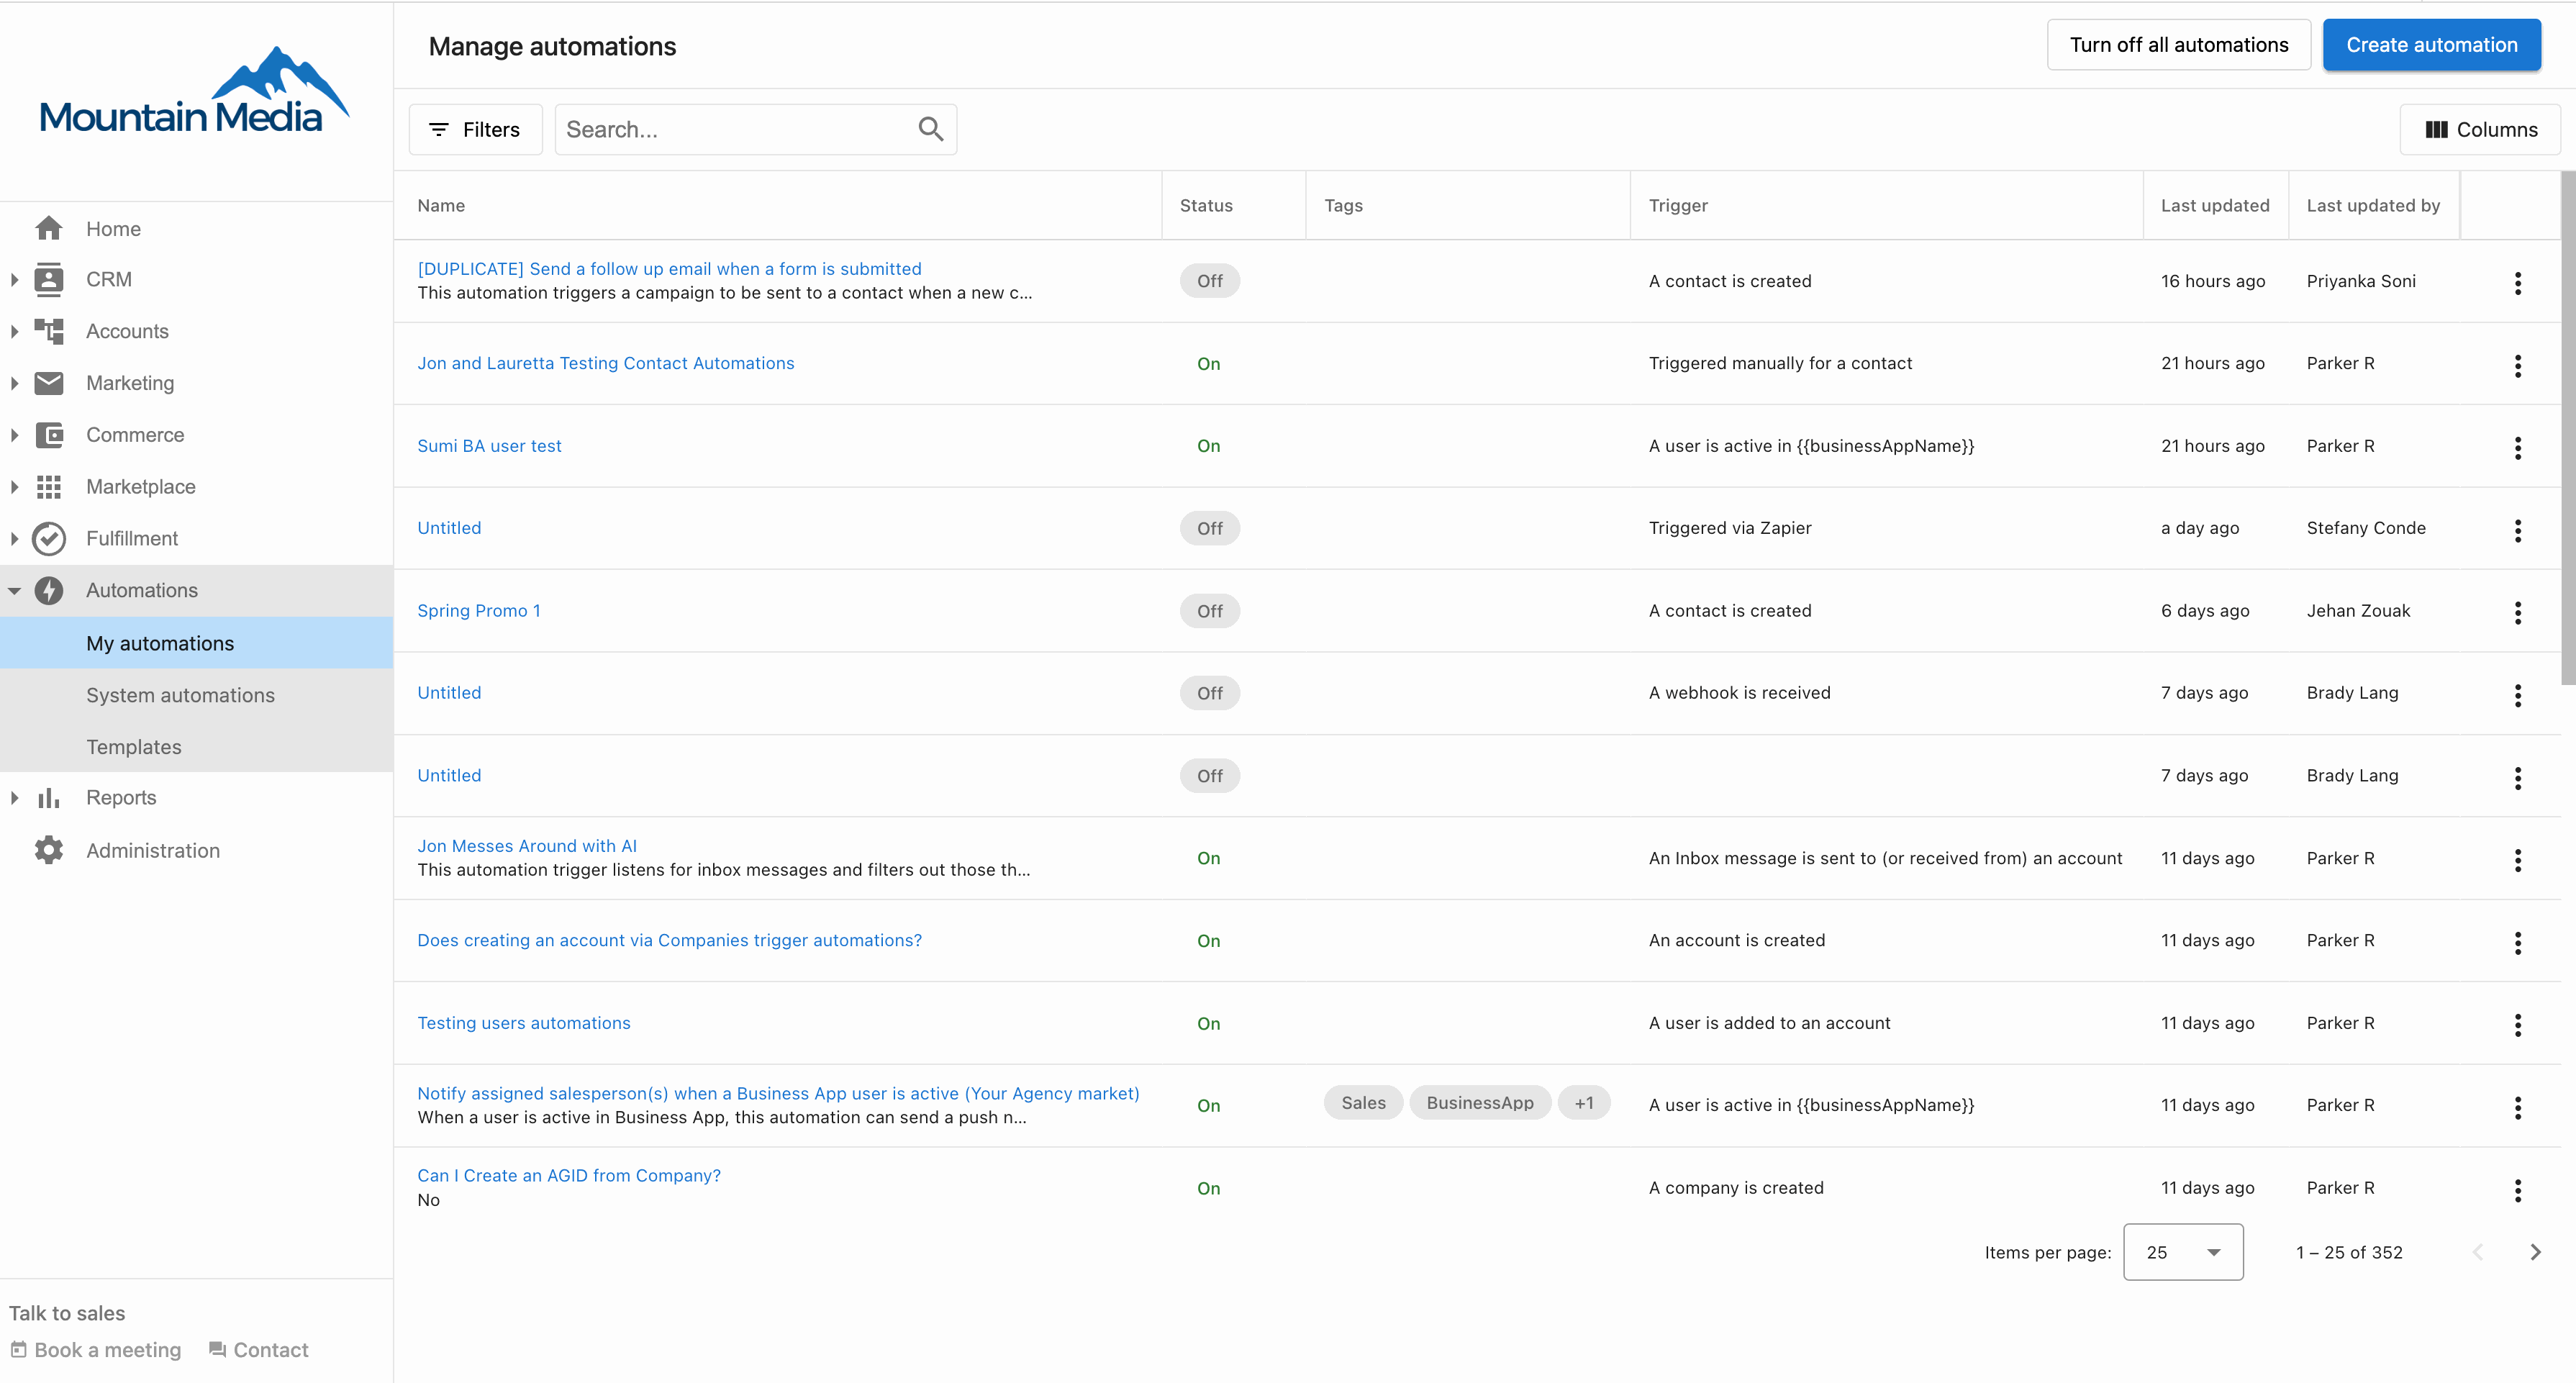Go to the next page of automations

click(x=2535, y=1251)
